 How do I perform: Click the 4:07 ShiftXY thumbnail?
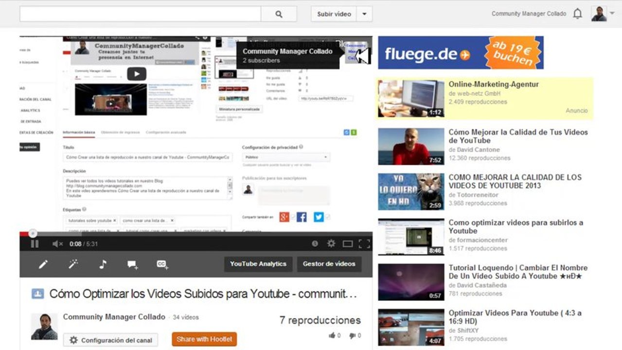click(411, 327)
